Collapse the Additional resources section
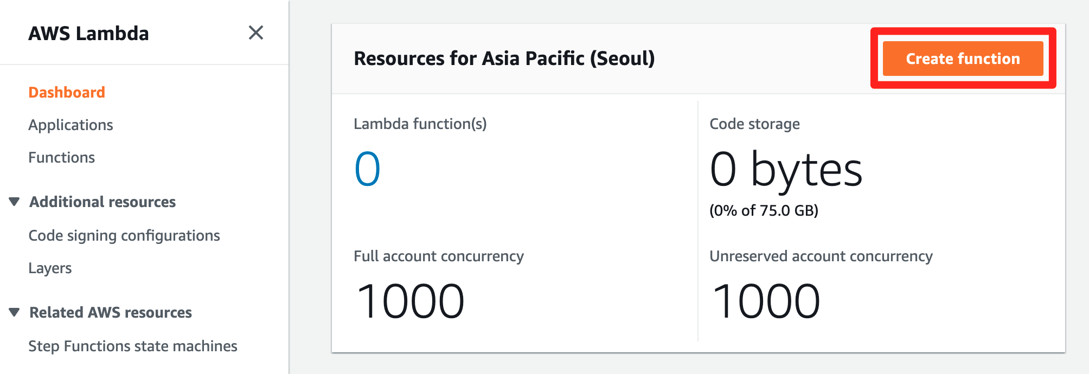This screenshot has width=1089, height=374. click(15, 202)
